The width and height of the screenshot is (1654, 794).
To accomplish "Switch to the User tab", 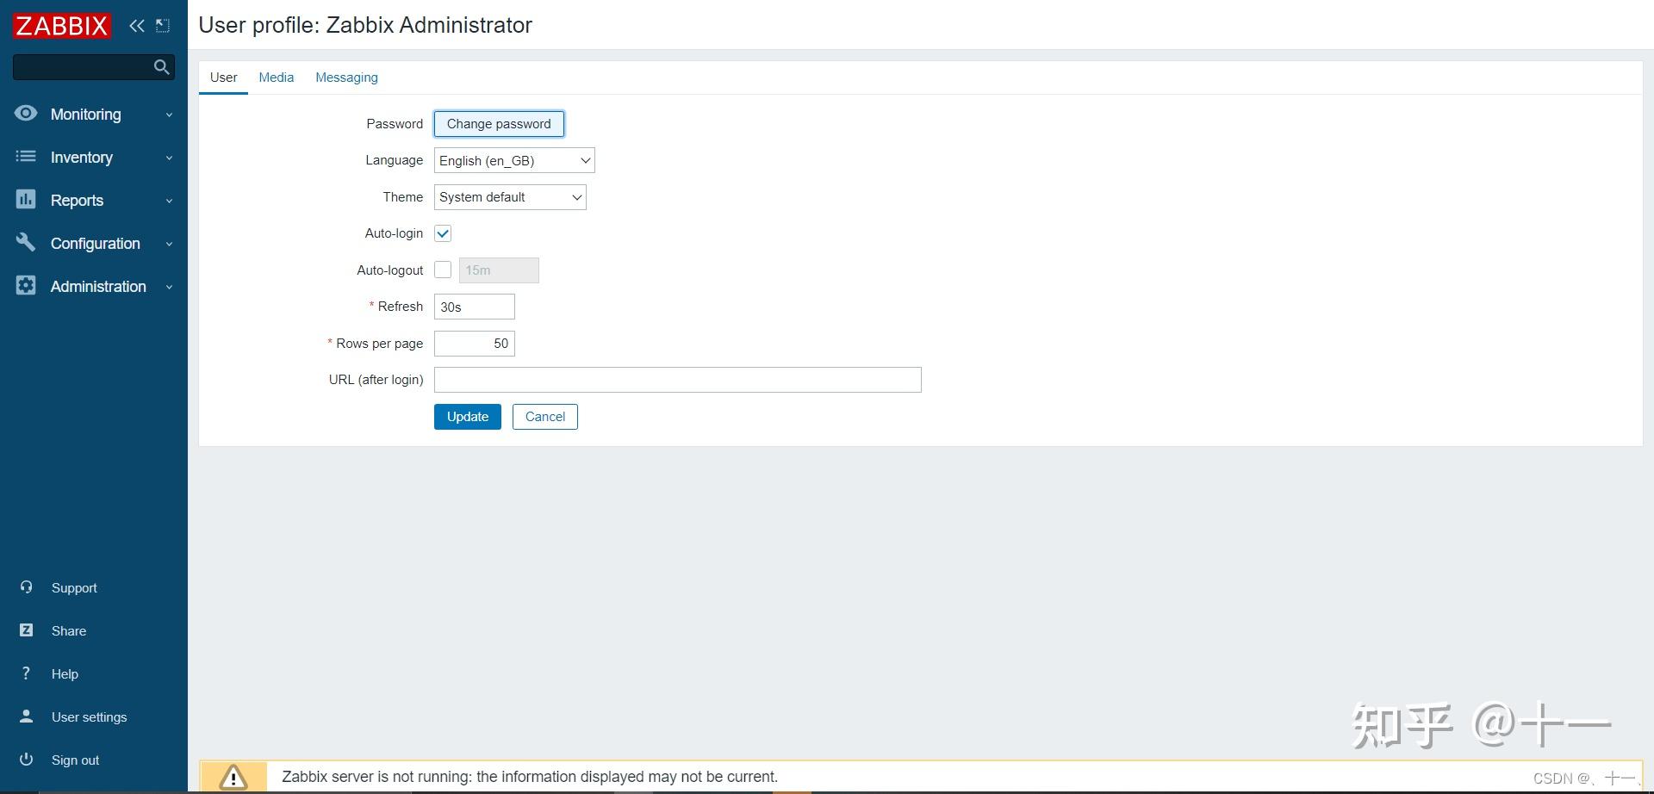I will pos(223,78).
